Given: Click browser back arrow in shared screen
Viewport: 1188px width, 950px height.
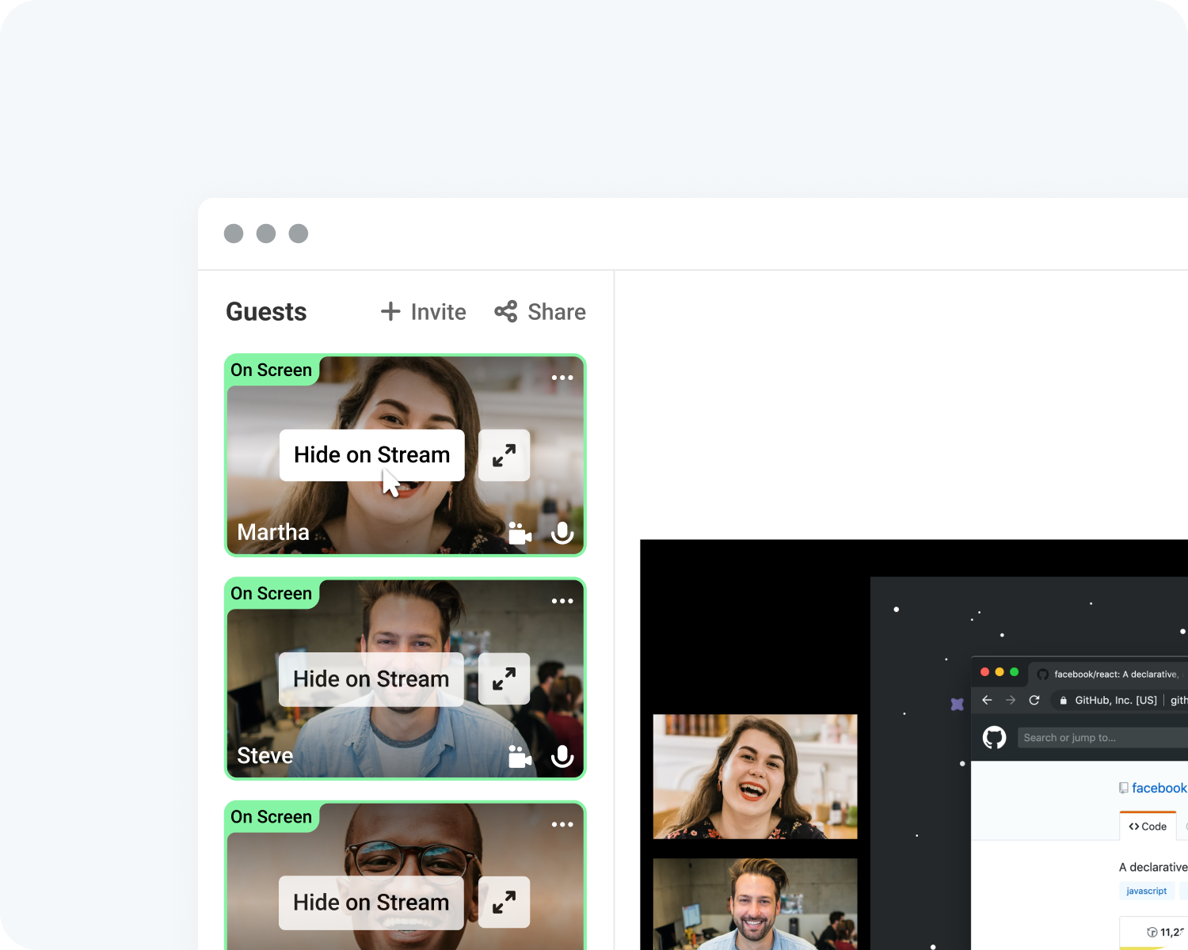Looking at the screenshot, I should point(987,700).
